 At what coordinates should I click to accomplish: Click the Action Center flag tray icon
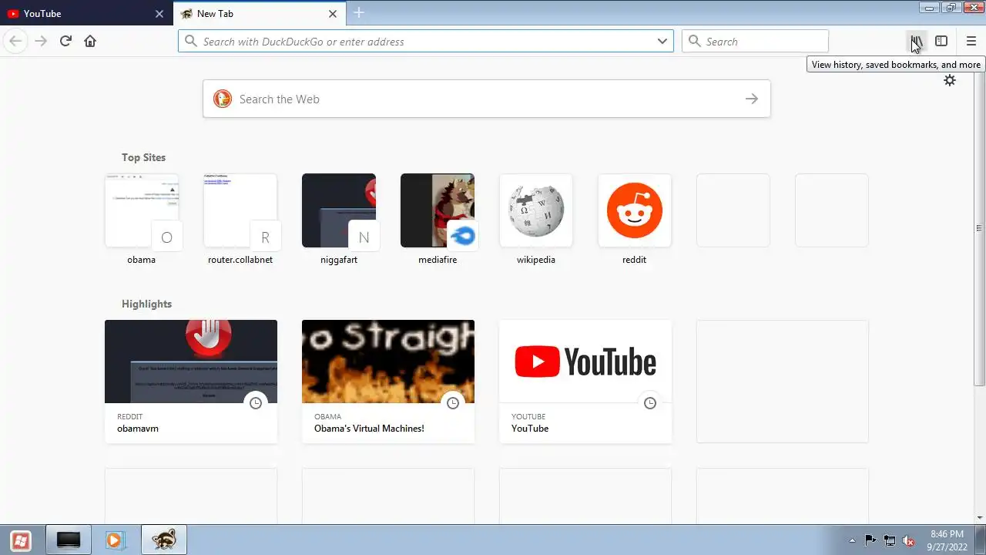pyautogui.click(x=870, y=540)
